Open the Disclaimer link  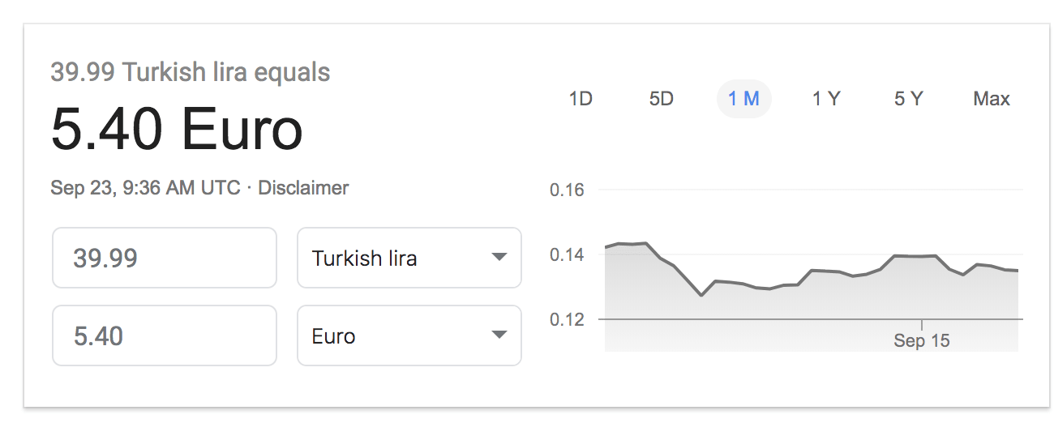pos(303,188)
